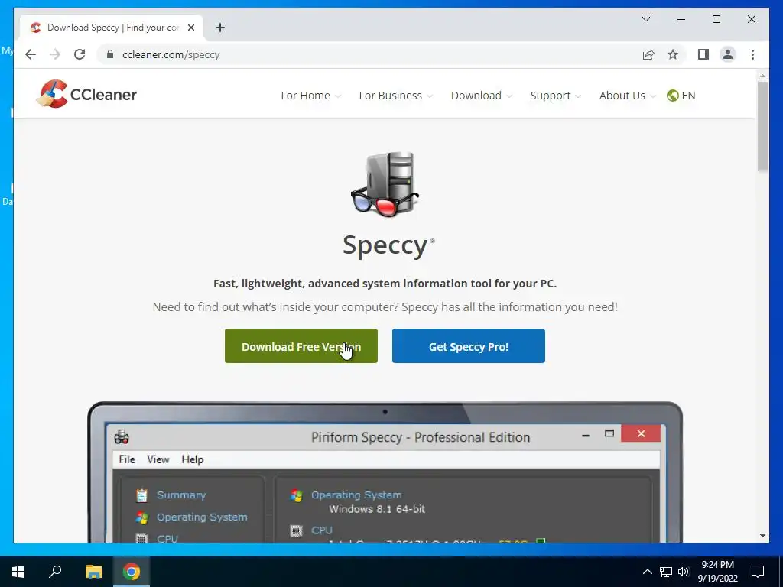Open the Chrome profile avatar
The height and width of the screenshot is (587, 783).
click(728, 54)
